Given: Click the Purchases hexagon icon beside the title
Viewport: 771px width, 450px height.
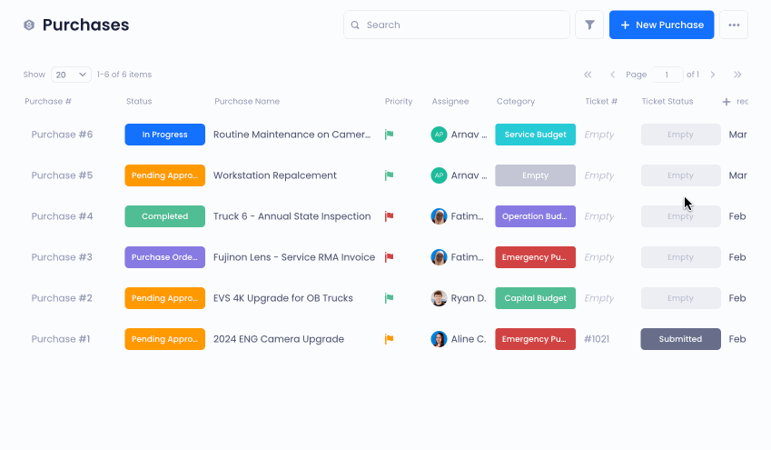Looking at the screenshot, I should pos(29,25).
